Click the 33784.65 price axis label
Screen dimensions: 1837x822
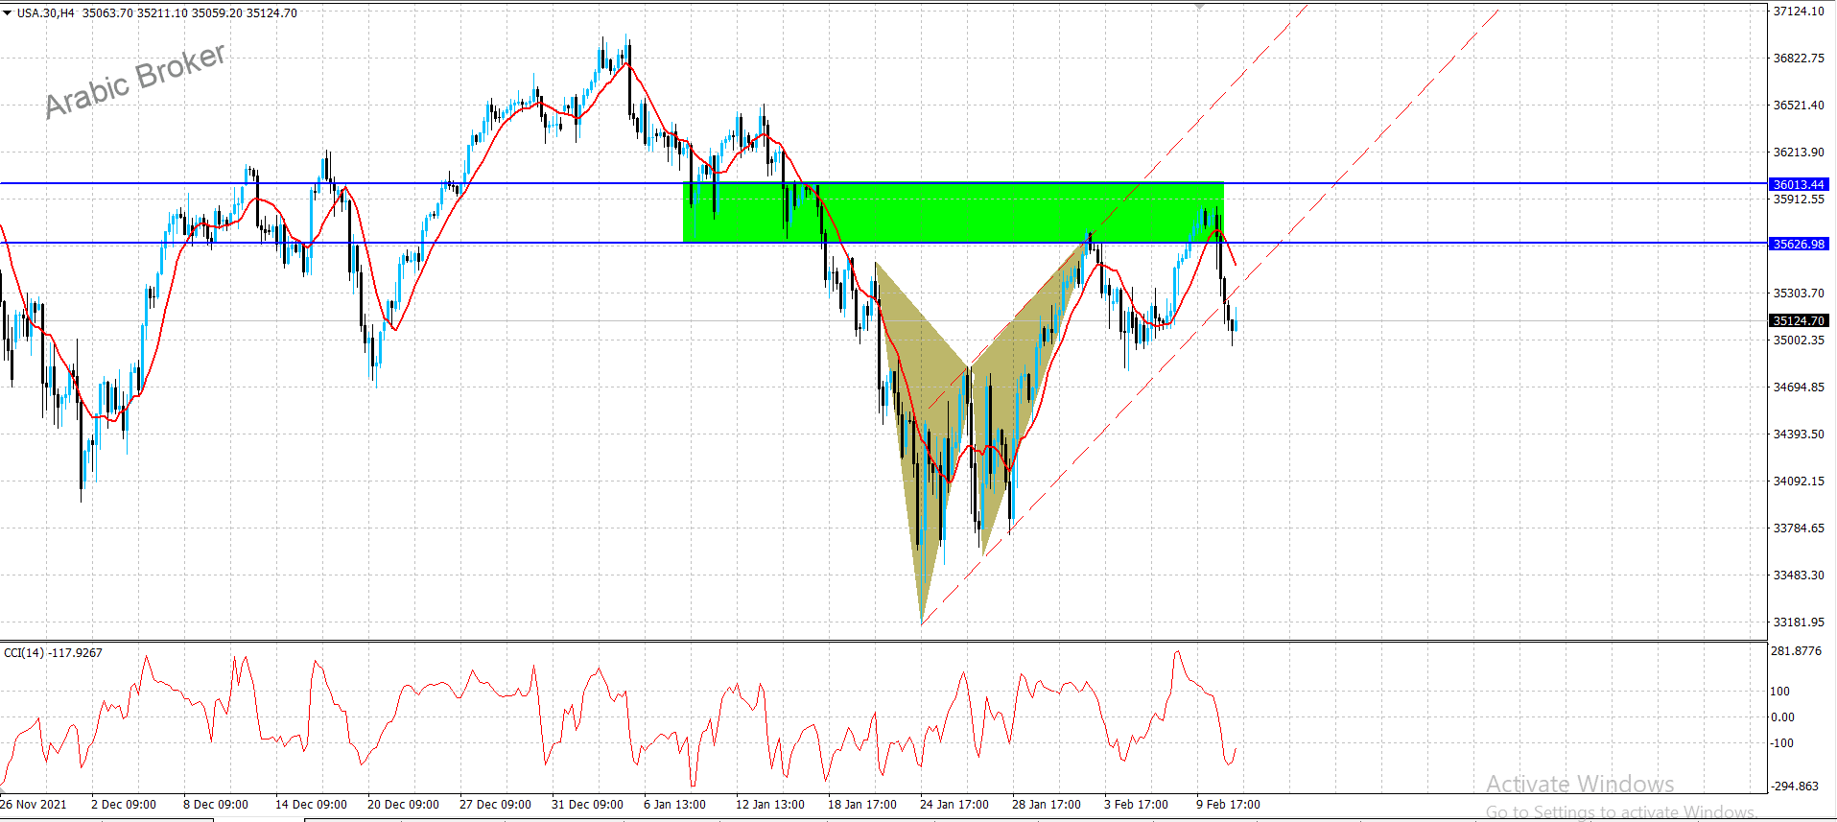tap(1799, 528)
